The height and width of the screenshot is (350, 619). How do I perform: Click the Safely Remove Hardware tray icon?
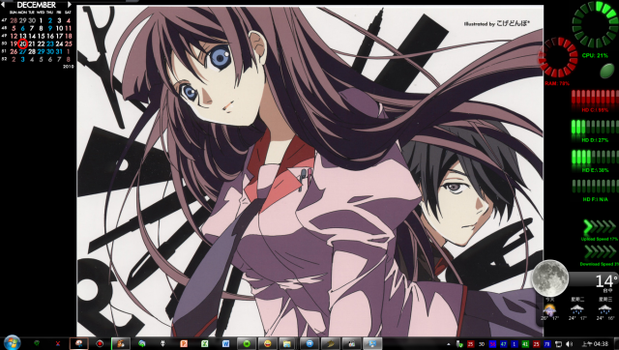[x=459, y=344]
